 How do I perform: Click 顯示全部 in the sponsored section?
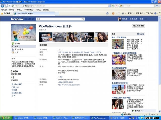(141, 34)
